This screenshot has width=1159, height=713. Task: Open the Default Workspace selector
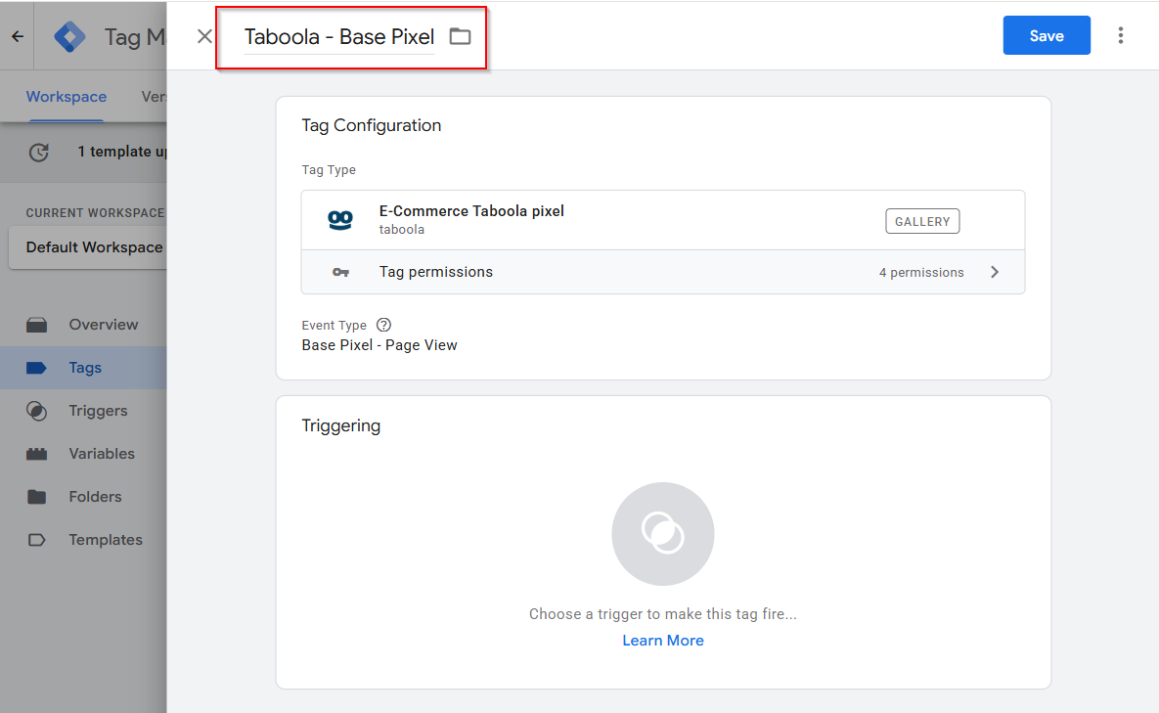point(88,247)
